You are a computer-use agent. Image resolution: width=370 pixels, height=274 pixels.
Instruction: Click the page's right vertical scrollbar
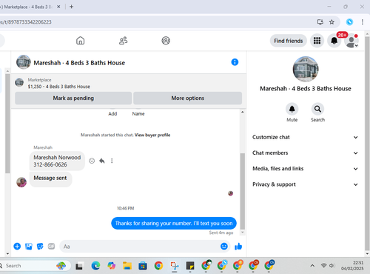[x=367, y=143]
